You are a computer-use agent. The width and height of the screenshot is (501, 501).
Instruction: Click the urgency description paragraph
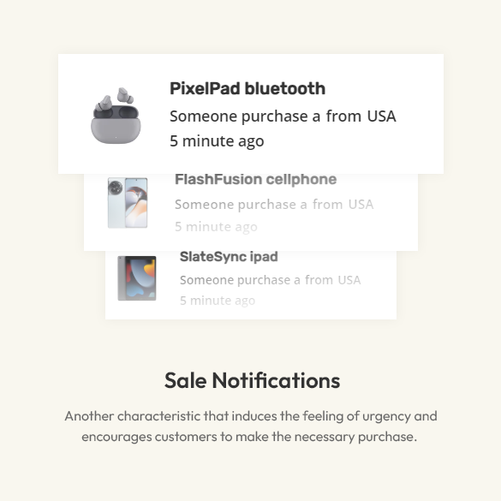pos(250,426)
